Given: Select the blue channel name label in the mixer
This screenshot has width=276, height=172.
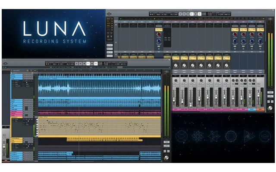Looking at the screenshot, I should click(x=252, y=109).
